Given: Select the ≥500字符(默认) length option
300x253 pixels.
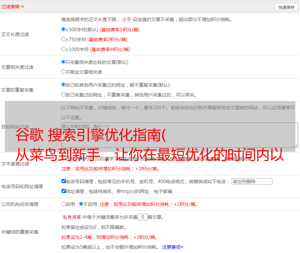Looking at the screenshot, I should tap(63, 29).
